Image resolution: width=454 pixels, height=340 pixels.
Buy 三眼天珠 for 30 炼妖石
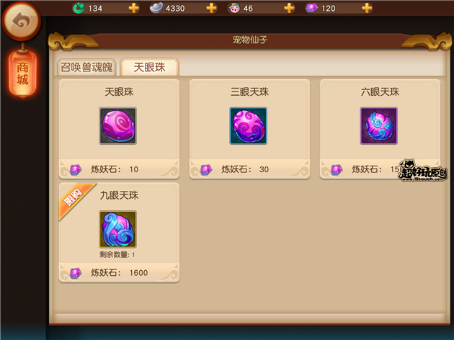249,169
